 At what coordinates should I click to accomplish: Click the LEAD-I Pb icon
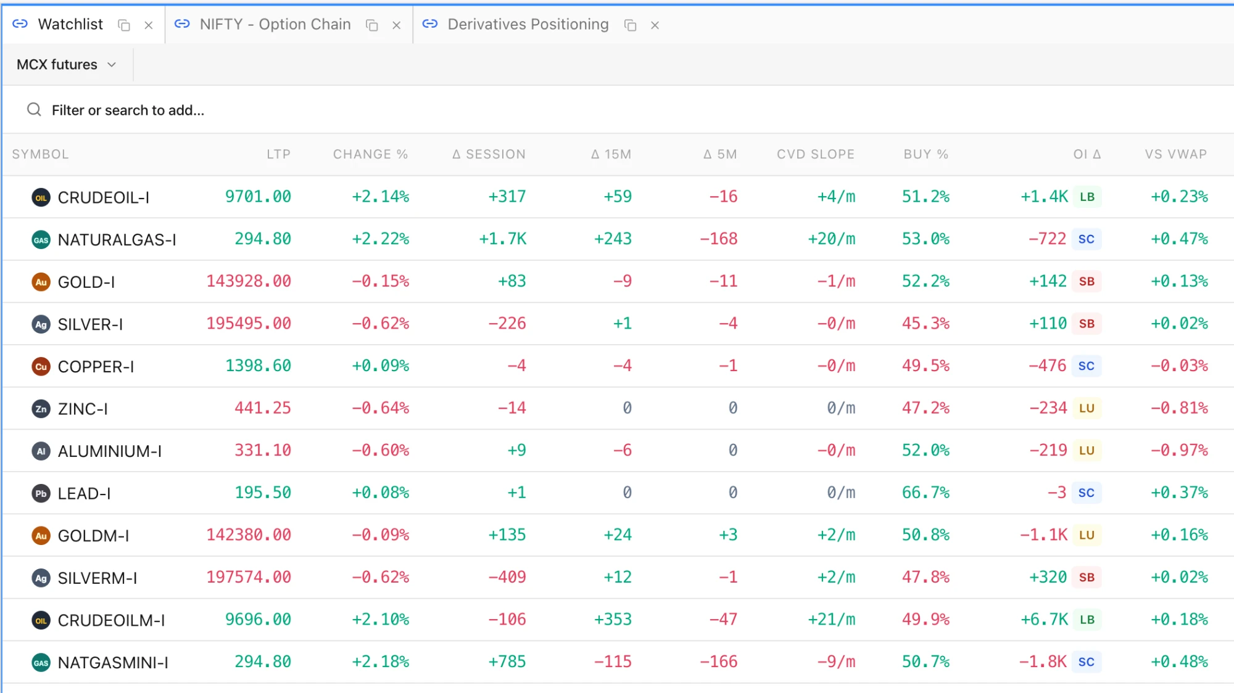(41, 493)
